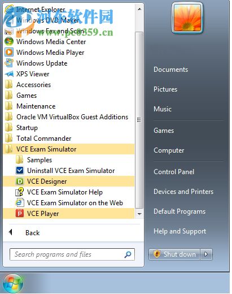
Task: Open the Music link
Action: (x=163, y=109)
